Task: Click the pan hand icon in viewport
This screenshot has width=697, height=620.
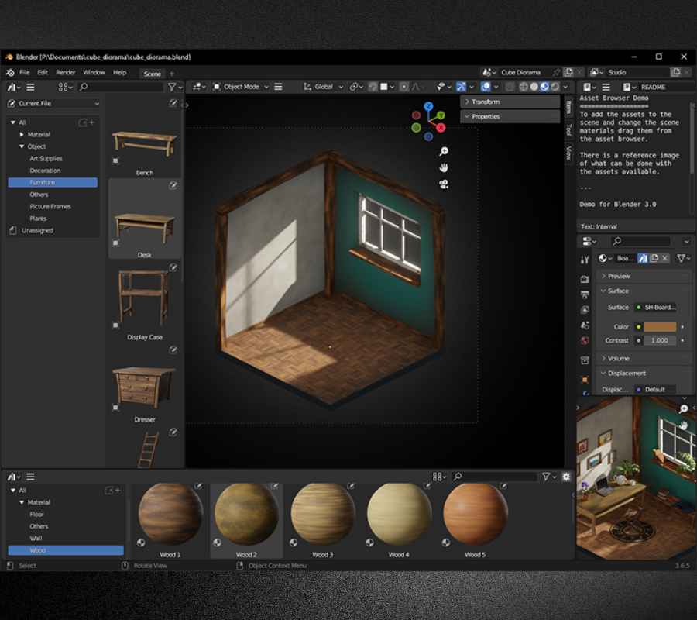Action: (444, 167)
